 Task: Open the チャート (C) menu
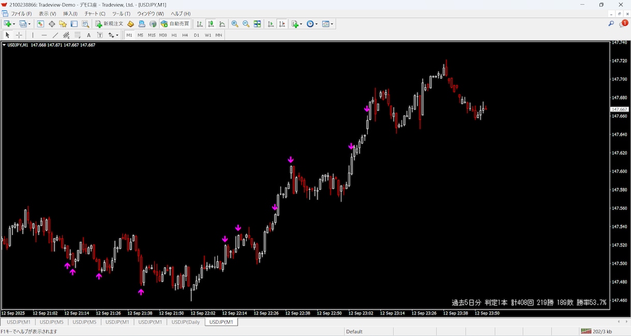[95, 13]
